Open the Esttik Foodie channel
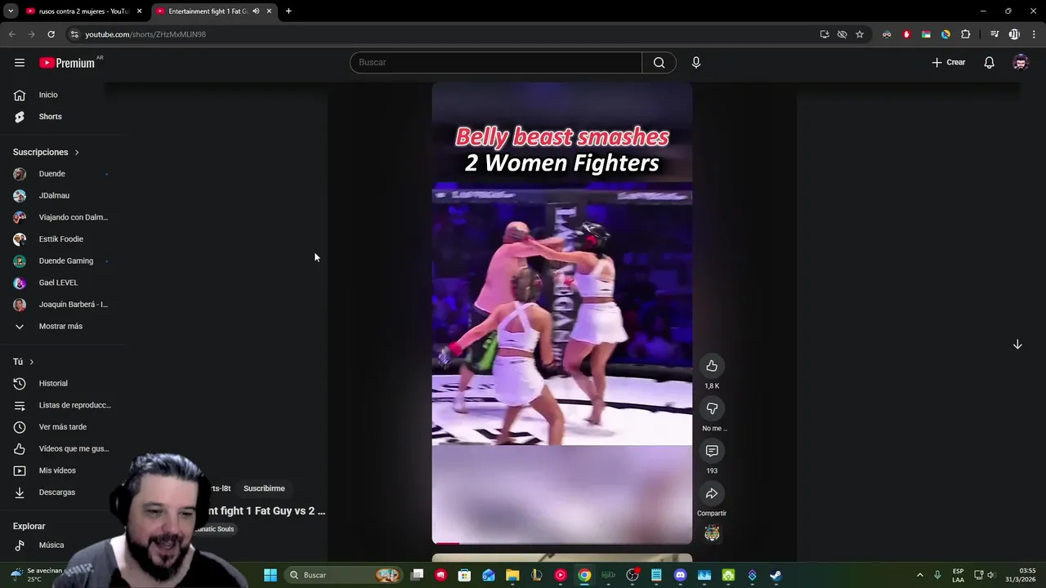Image resolution: width=1046 pixels, height=588 pixels. click(62, 239)
